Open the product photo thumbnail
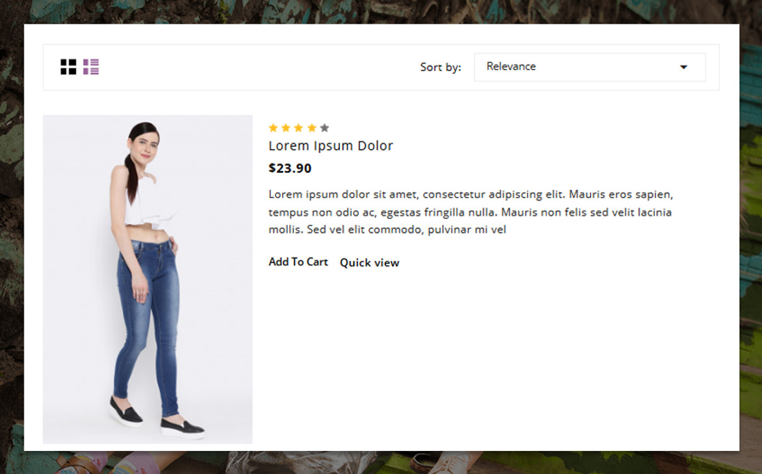Screen dimensions: 762x474 (x=147, y=279)
